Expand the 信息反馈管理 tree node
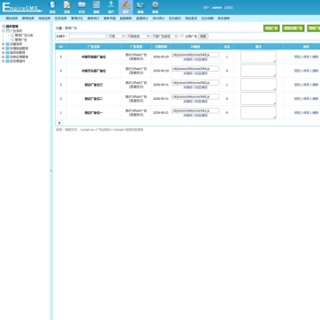The width and height of the screenshot is (320, 320). pos(4,57)
